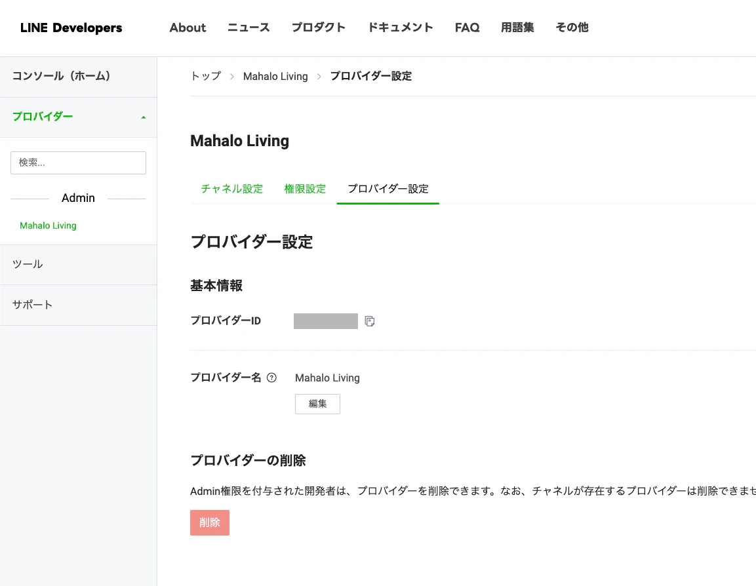
Task: Click the red 削除 button
Action: click(x=210, y=523)
